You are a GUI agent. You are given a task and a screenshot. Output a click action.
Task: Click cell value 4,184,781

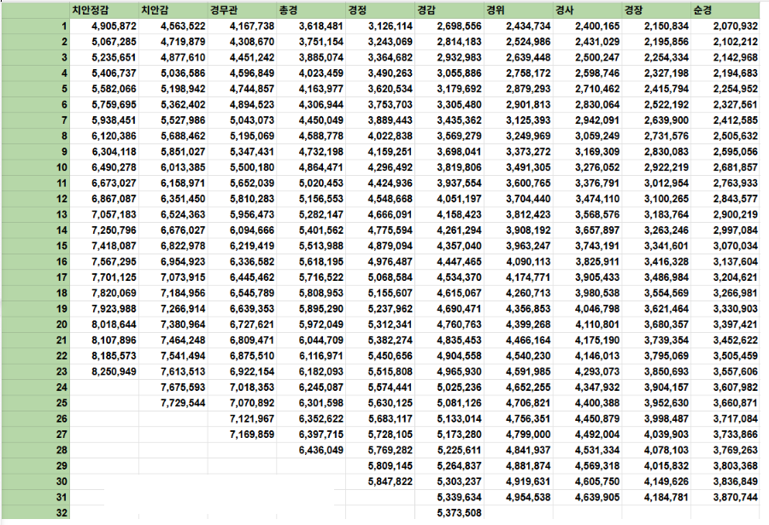coord(666,497)
